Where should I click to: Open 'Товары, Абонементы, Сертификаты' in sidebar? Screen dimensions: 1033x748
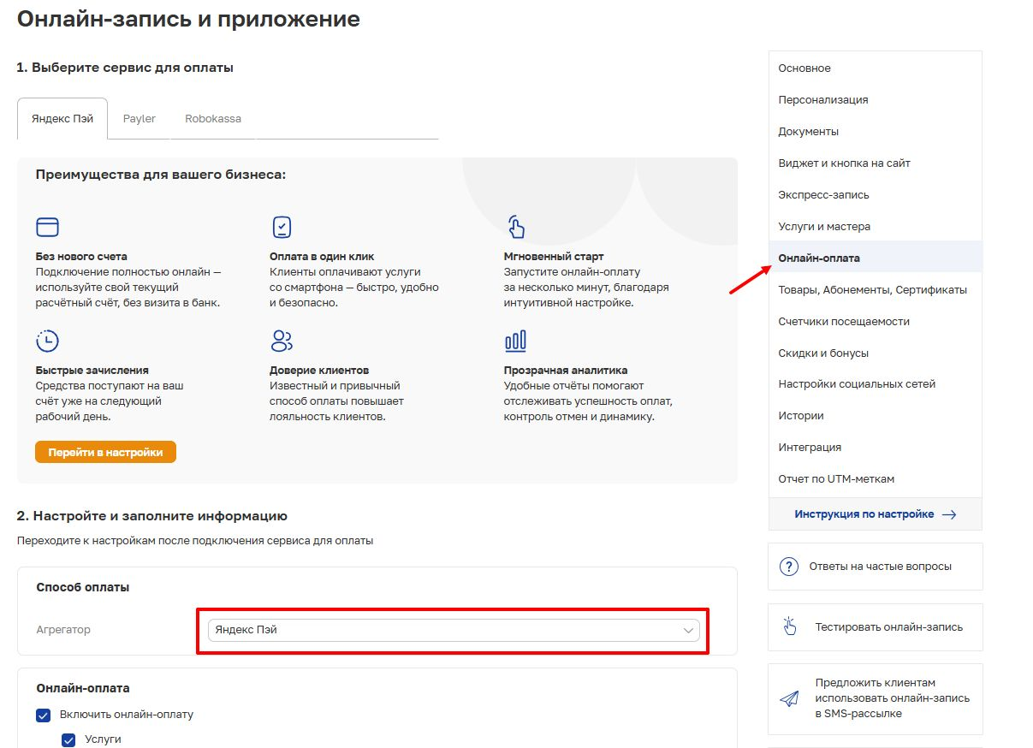coord(872,290)
